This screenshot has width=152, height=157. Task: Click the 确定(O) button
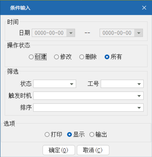(x=59, y=150)
